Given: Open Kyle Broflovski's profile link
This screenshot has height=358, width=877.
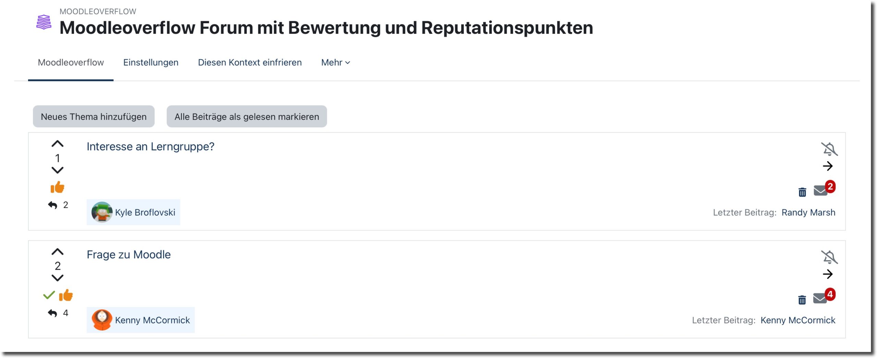Looking at the screenshot, I should coord(145,213).
